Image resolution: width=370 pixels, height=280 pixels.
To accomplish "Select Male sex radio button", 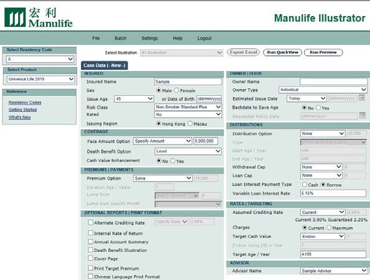I will click(159, 90).
